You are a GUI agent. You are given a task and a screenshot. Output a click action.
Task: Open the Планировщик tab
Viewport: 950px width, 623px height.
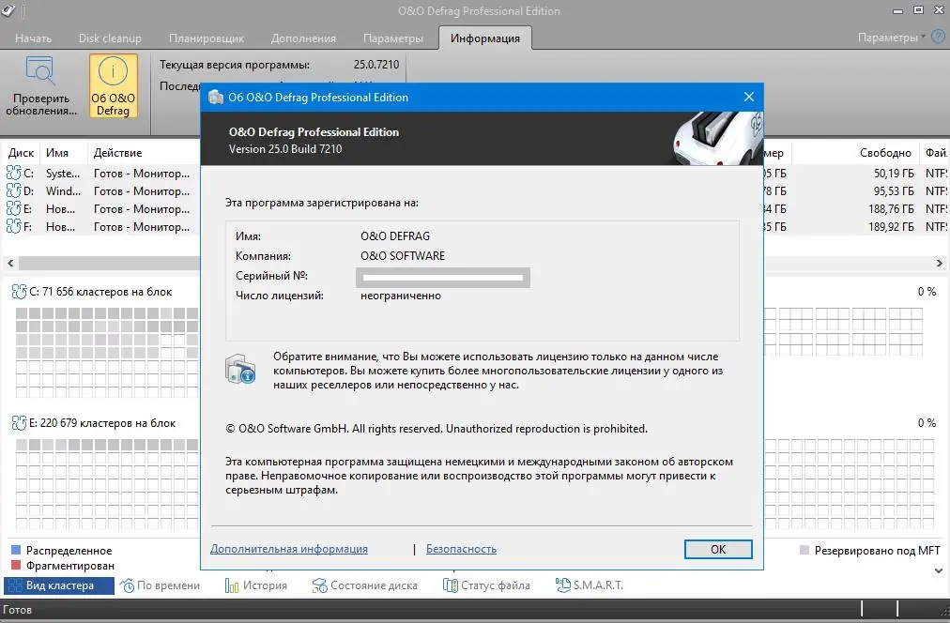pyautogui.click(x=206, y=38)
